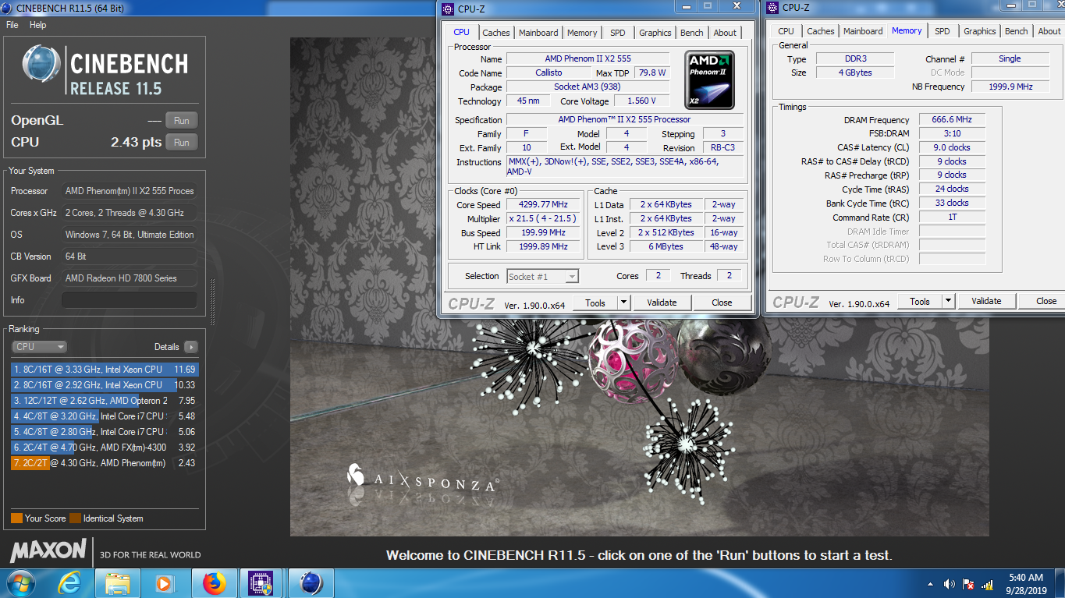Click the Identical System legend swatch

tap(75, 518)
